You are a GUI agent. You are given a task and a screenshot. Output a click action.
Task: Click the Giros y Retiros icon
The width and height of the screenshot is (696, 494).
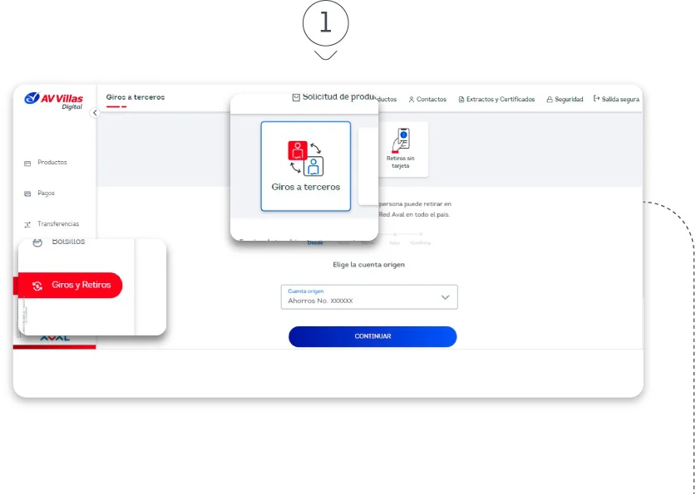click(37, 286)
